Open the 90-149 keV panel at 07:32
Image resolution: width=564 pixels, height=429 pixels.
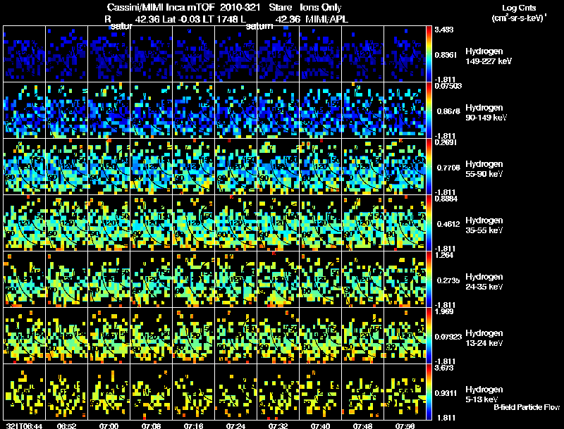tap(278, 111)
